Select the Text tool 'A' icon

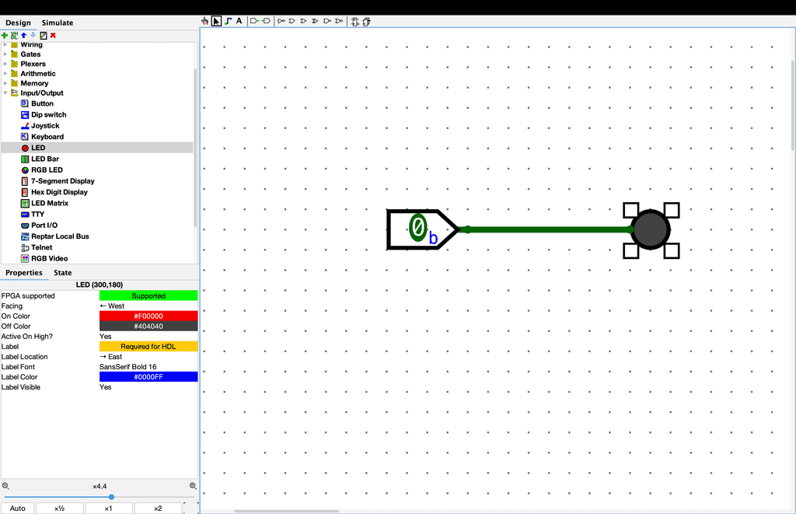click(239, 21)
